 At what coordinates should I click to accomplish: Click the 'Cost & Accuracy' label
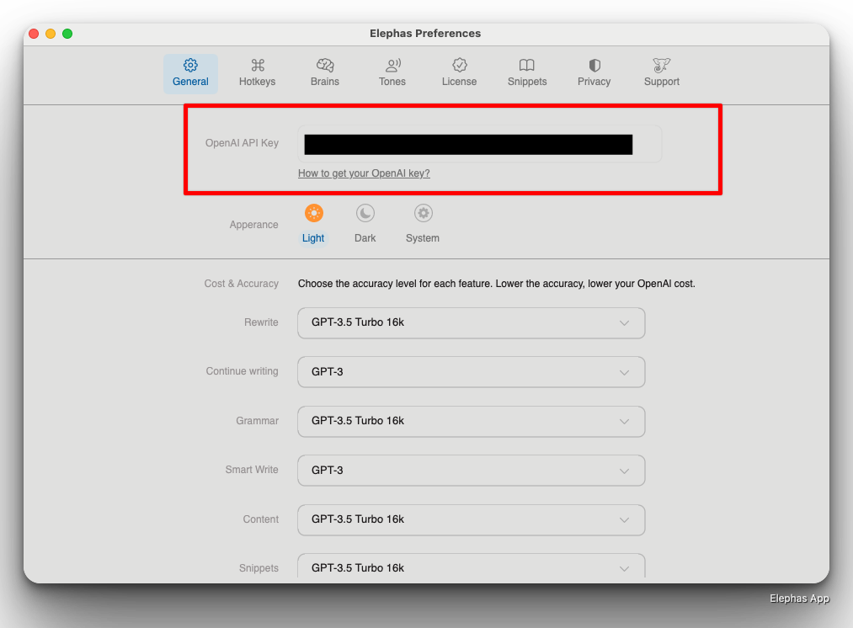[241, 284]
